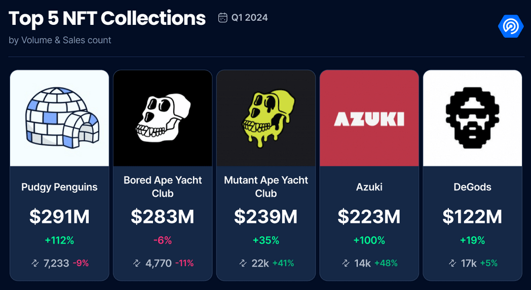Click the sales-count arrows icon beside 4,770
This screenshot has height=290, width=531.
pos(137,263)
